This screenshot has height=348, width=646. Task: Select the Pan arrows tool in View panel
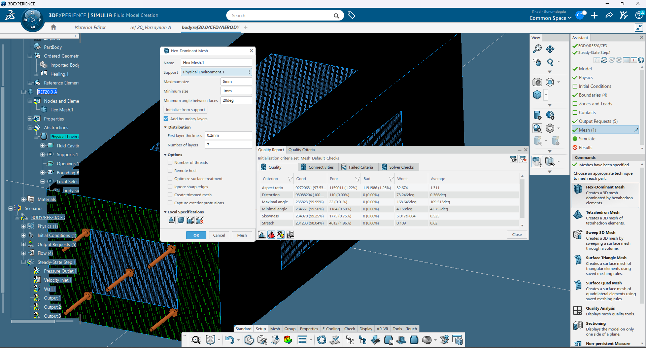(x=550, y=49)
